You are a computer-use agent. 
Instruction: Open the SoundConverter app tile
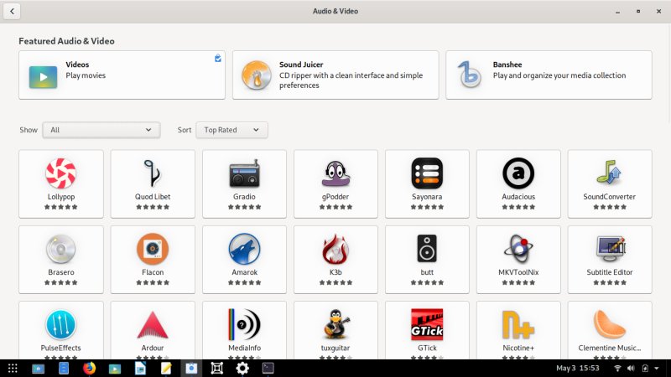tap(610, 183)
